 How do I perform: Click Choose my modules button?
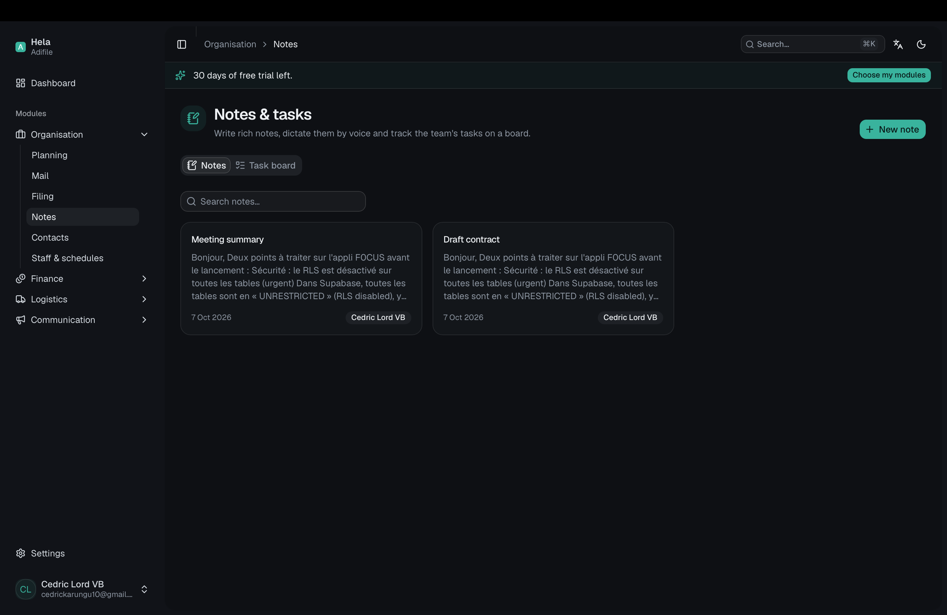click(x=888, y=75)
